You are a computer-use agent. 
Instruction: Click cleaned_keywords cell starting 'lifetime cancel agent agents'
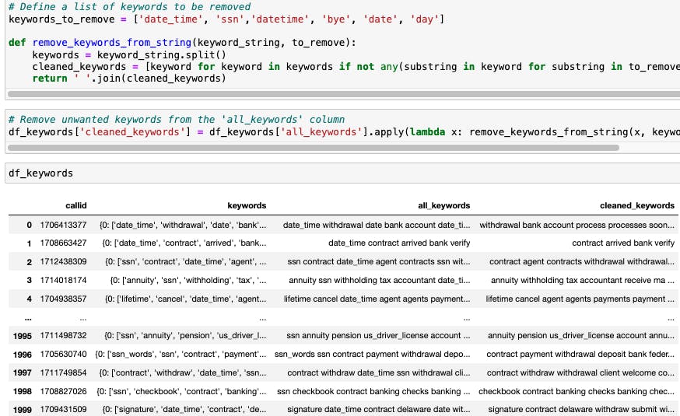point(580,299)
